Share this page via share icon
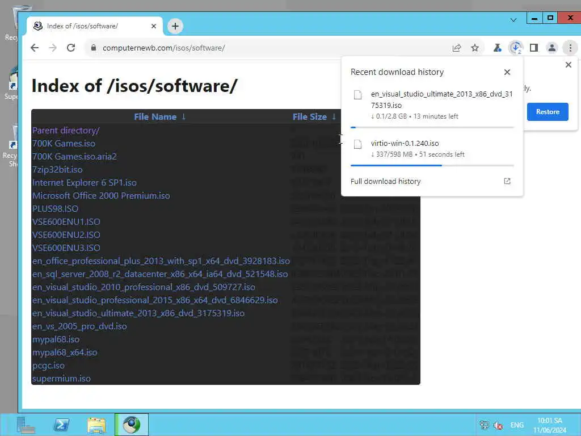Image resolution: width=581 pixels, height=436 pixels. tap(457, 48)
